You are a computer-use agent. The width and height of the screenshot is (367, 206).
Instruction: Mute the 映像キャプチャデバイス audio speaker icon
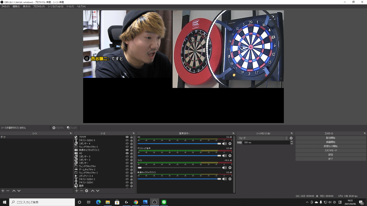pos(224,179)
